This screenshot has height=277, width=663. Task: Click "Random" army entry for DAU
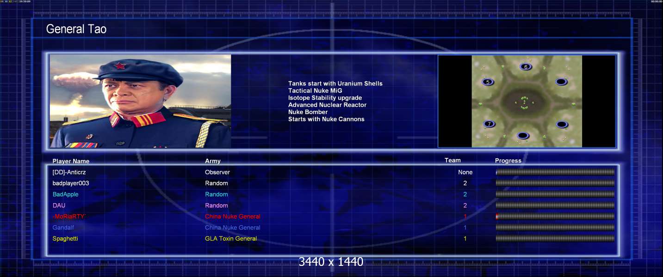(217, 205)
